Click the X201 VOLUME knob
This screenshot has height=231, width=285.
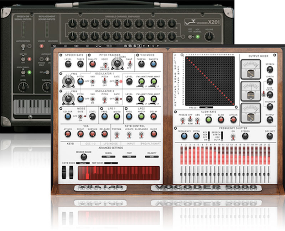point(209,36)
